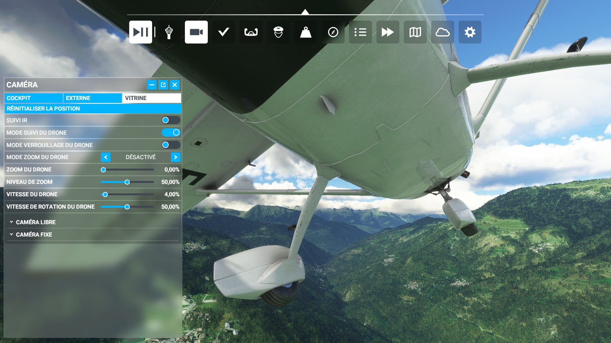Switch to the Externe tab

[x=93, y=98]
